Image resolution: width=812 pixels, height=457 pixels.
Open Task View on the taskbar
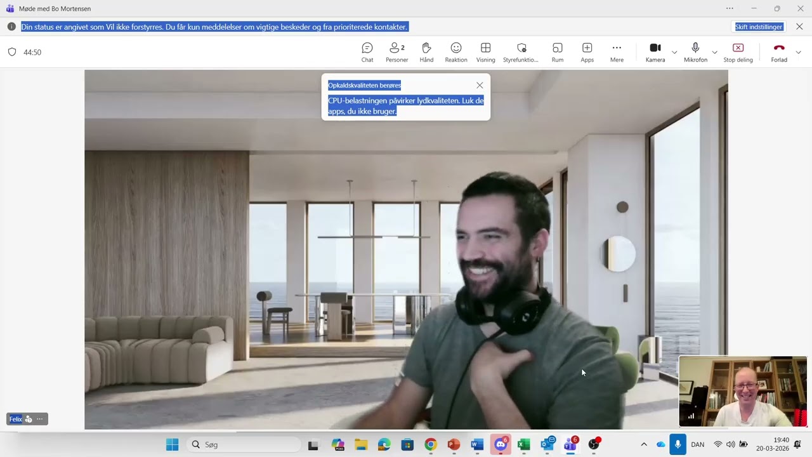(313, 444)
